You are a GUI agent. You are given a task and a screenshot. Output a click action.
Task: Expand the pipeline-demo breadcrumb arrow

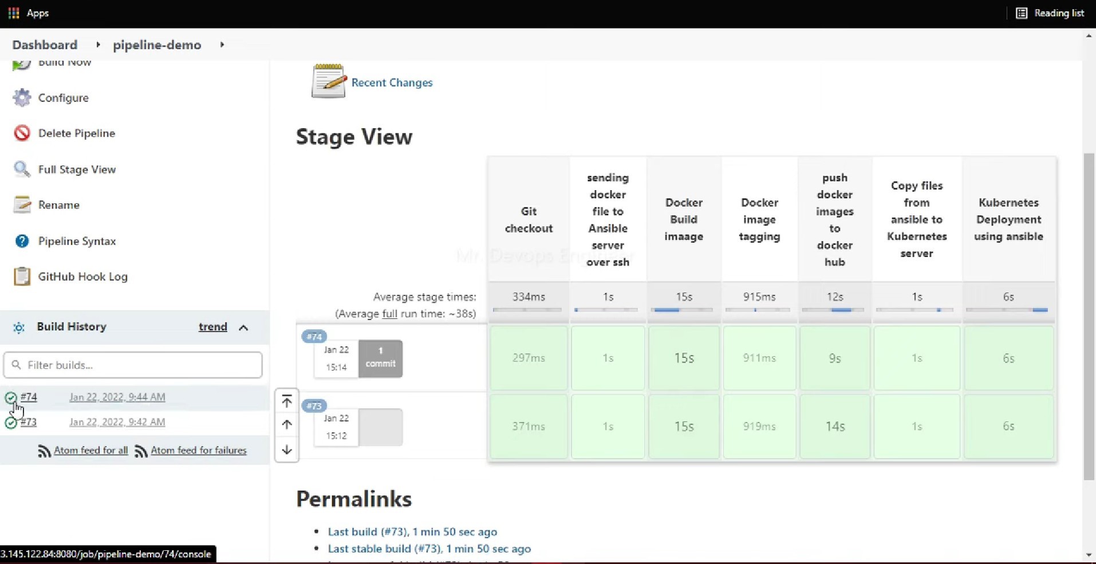[222, 45]
